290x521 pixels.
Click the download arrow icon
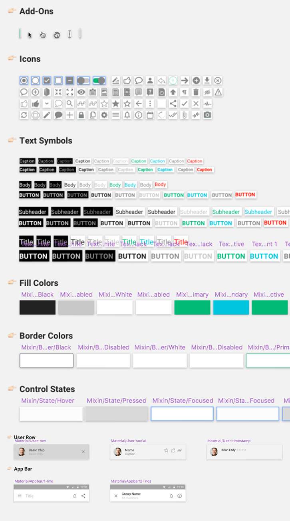click(x=207, y=80)
